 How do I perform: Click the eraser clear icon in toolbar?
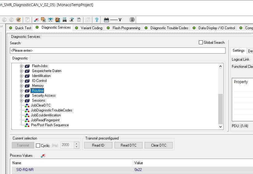(36, 20)
